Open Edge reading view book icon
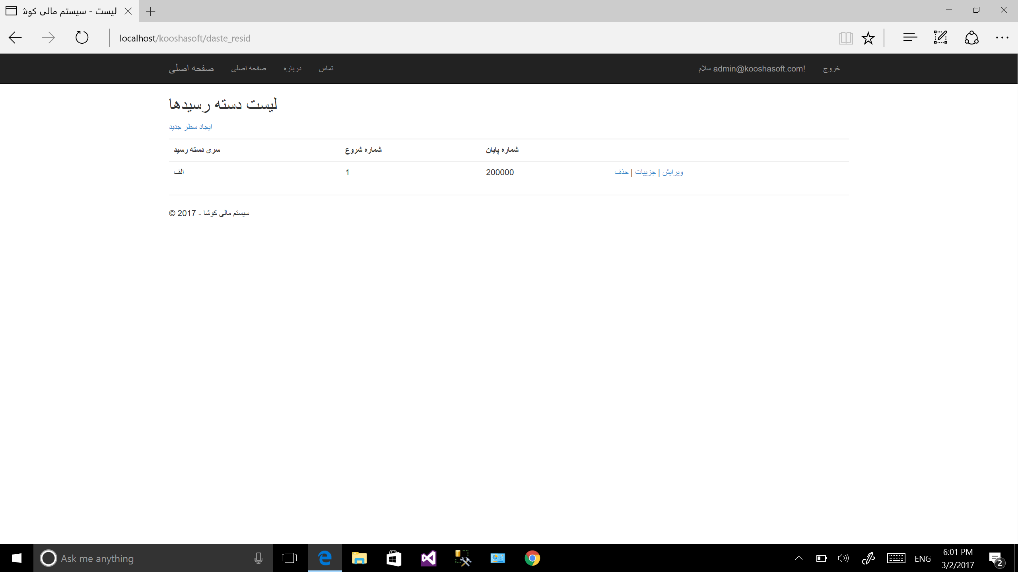The width and height of the screenshot is (1018, 572). (x=846, y=38)
